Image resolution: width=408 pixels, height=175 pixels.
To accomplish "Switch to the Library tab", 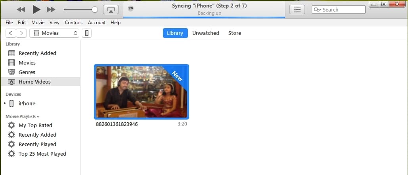I will click(175, 33).
